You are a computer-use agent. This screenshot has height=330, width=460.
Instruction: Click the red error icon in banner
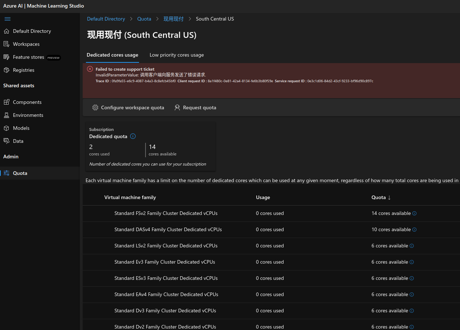click(90, 69)
